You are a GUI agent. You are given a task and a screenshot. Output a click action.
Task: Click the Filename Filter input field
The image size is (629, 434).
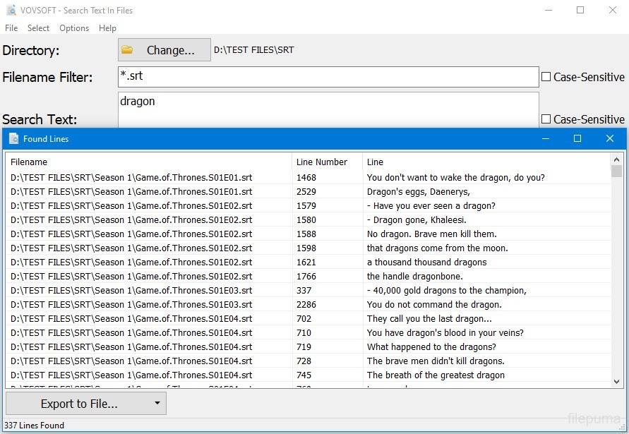pyautogui.click(x=328, y=77)
